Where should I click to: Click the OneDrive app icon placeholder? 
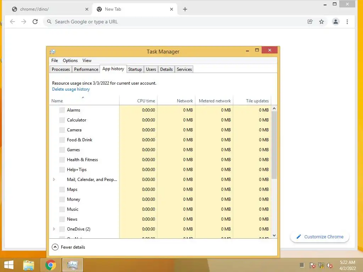pyautogui.click(x=62, y=229)
